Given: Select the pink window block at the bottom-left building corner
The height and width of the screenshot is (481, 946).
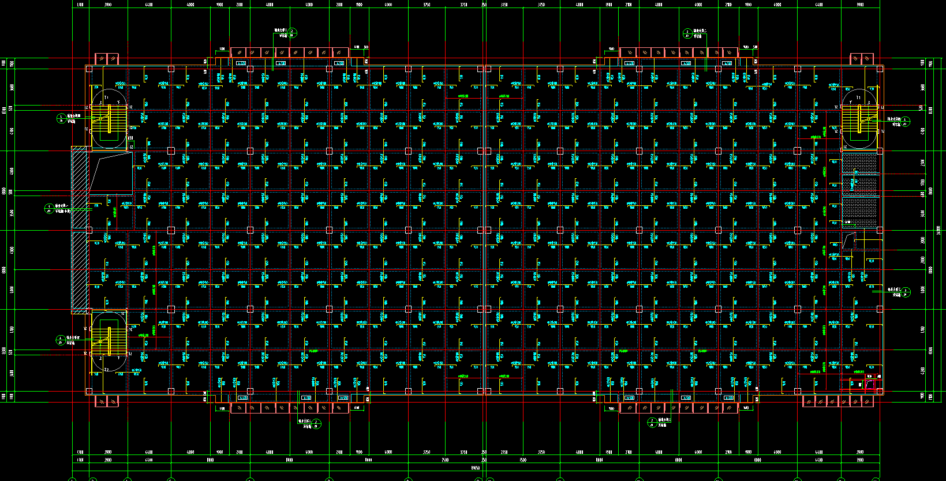Looking at the screenshot, I should point(107,401).
